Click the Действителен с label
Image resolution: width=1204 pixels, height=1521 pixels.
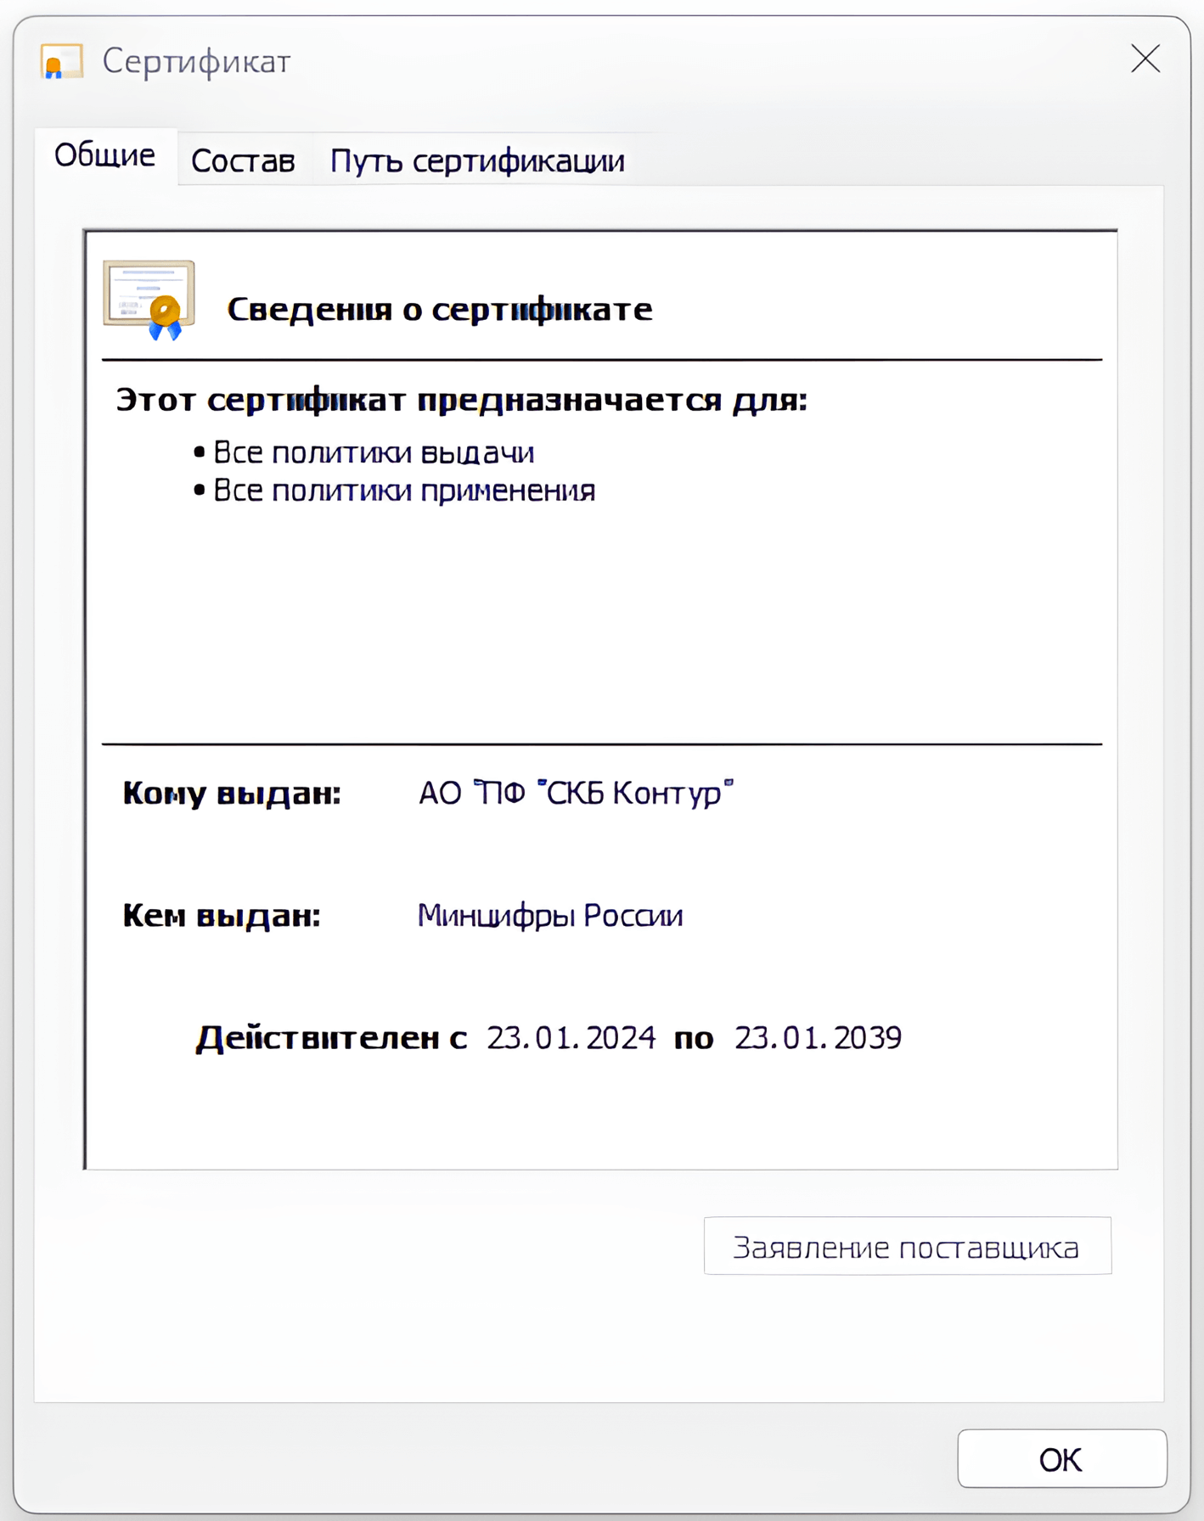pyautogui.click(x=331, y=1038)
